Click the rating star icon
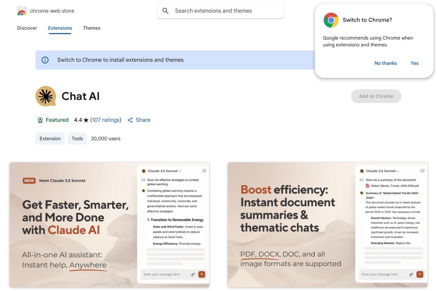 click(86, 120)
